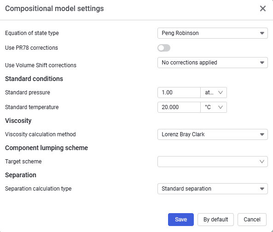The height and width of the screenshot is (232, 273).
Task: Open the Target scheme dropdown
Action: [213, 162]
